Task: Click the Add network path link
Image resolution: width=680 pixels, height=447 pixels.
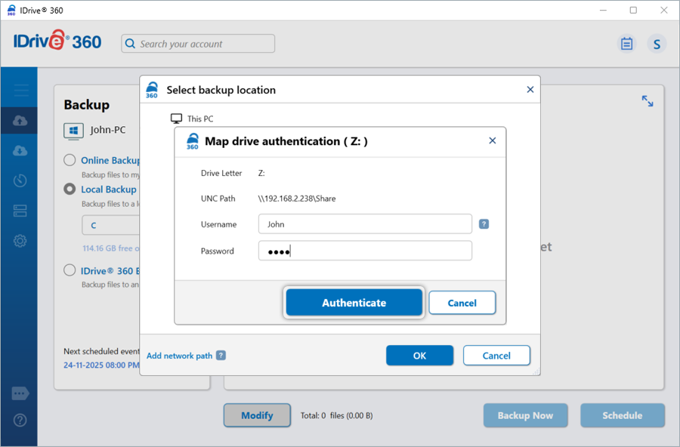Action: (x=179, y=356)
